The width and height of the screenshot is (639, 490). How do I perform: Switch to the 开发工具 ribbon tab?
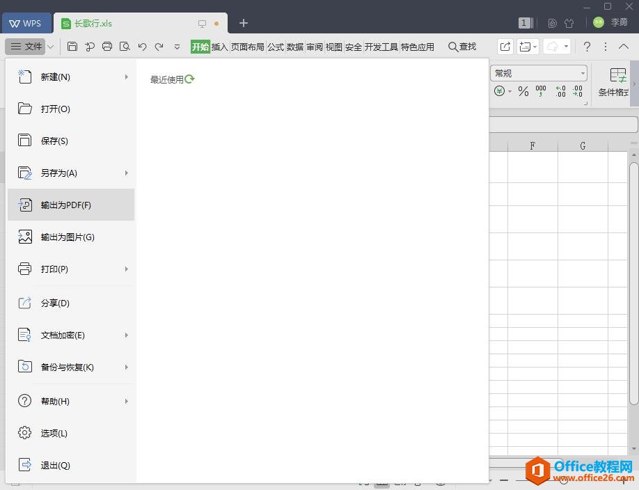pyautogui.click(x=381, y=47)
